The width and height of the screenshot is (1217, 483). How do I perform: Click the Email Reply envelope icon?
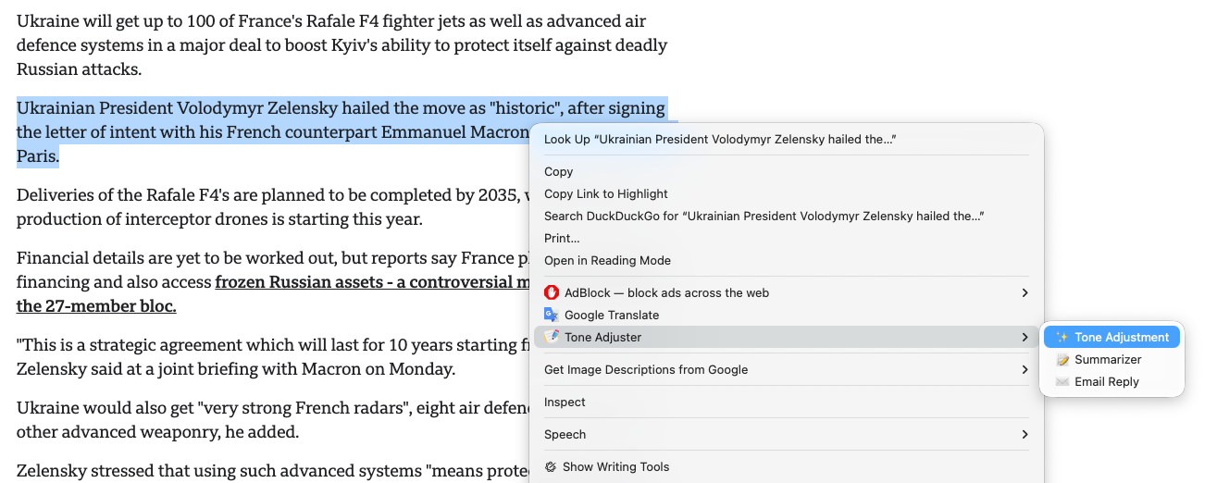[1062, 382]
